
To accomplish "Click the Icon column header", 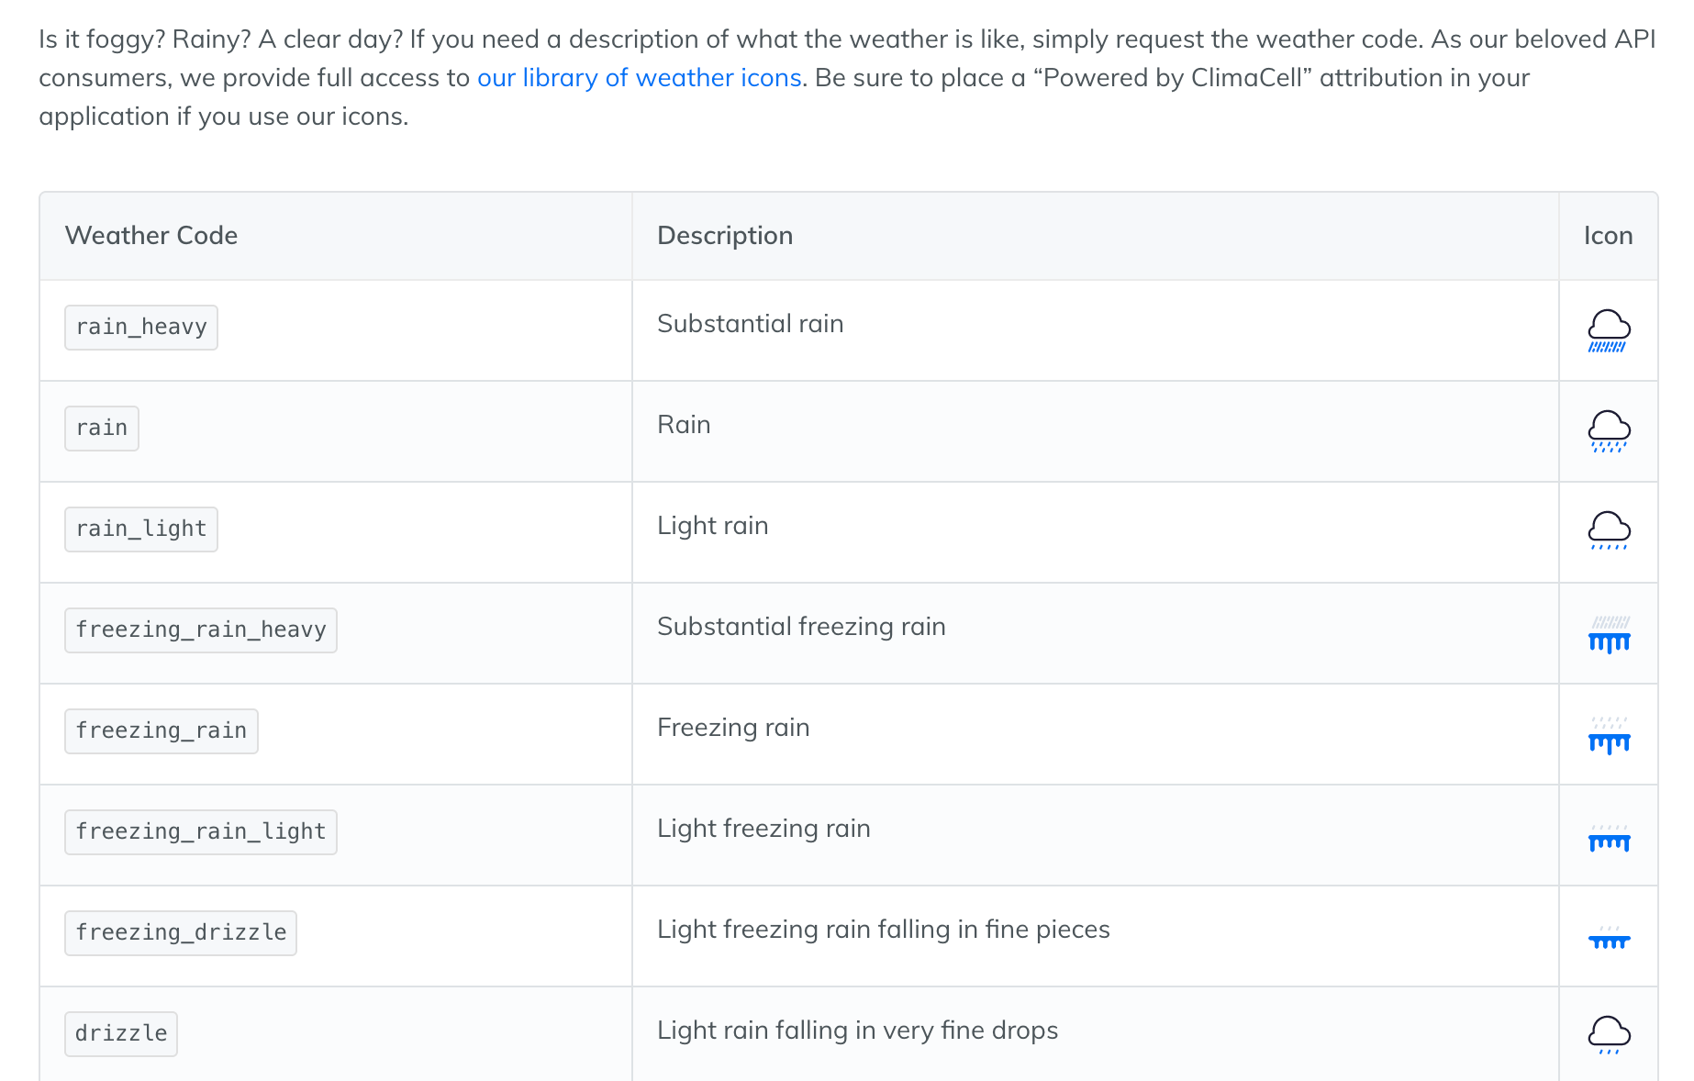I will [1608, 236].
